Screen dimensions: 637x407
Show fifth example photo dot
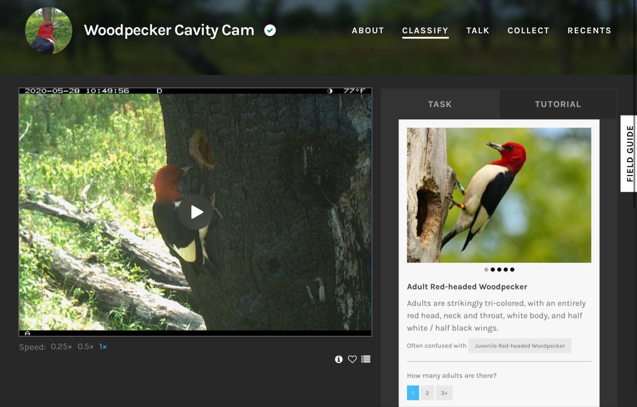click(512, 270)
